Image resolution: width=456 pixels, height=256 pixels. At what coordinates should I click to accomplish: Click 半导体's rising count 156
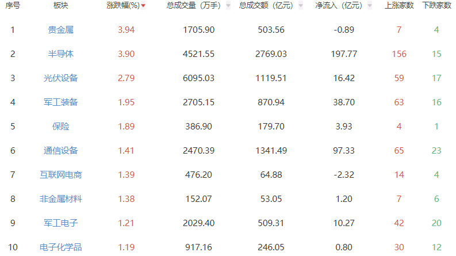398,54
